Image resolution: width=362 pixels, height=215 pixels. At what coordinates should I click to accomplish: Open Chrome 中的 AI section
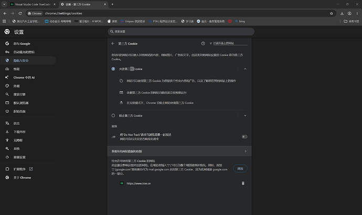pyautogui.click(x=28, y=77)
